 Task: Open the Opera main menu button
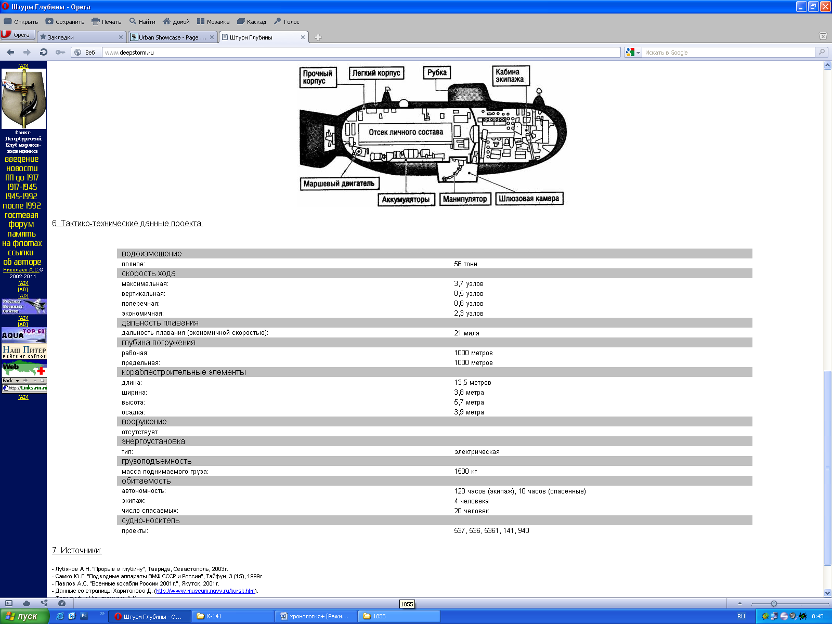click(17, 35)
